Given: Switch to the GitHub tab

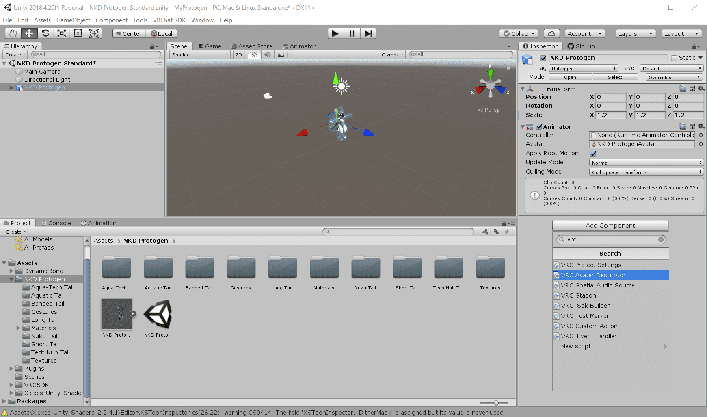Looking at the screenshot, I should [581, 46].
